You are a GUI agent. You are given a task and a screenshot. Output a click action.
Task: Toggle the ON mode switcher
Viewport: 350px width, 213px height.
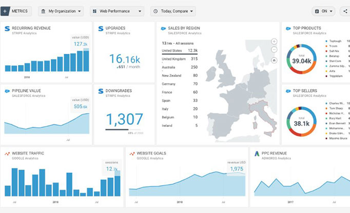tap(323, 11)
